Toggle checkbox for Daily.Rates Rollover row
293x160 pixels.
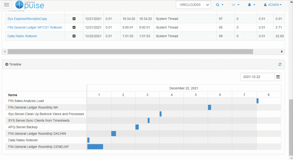pos(74,36)
